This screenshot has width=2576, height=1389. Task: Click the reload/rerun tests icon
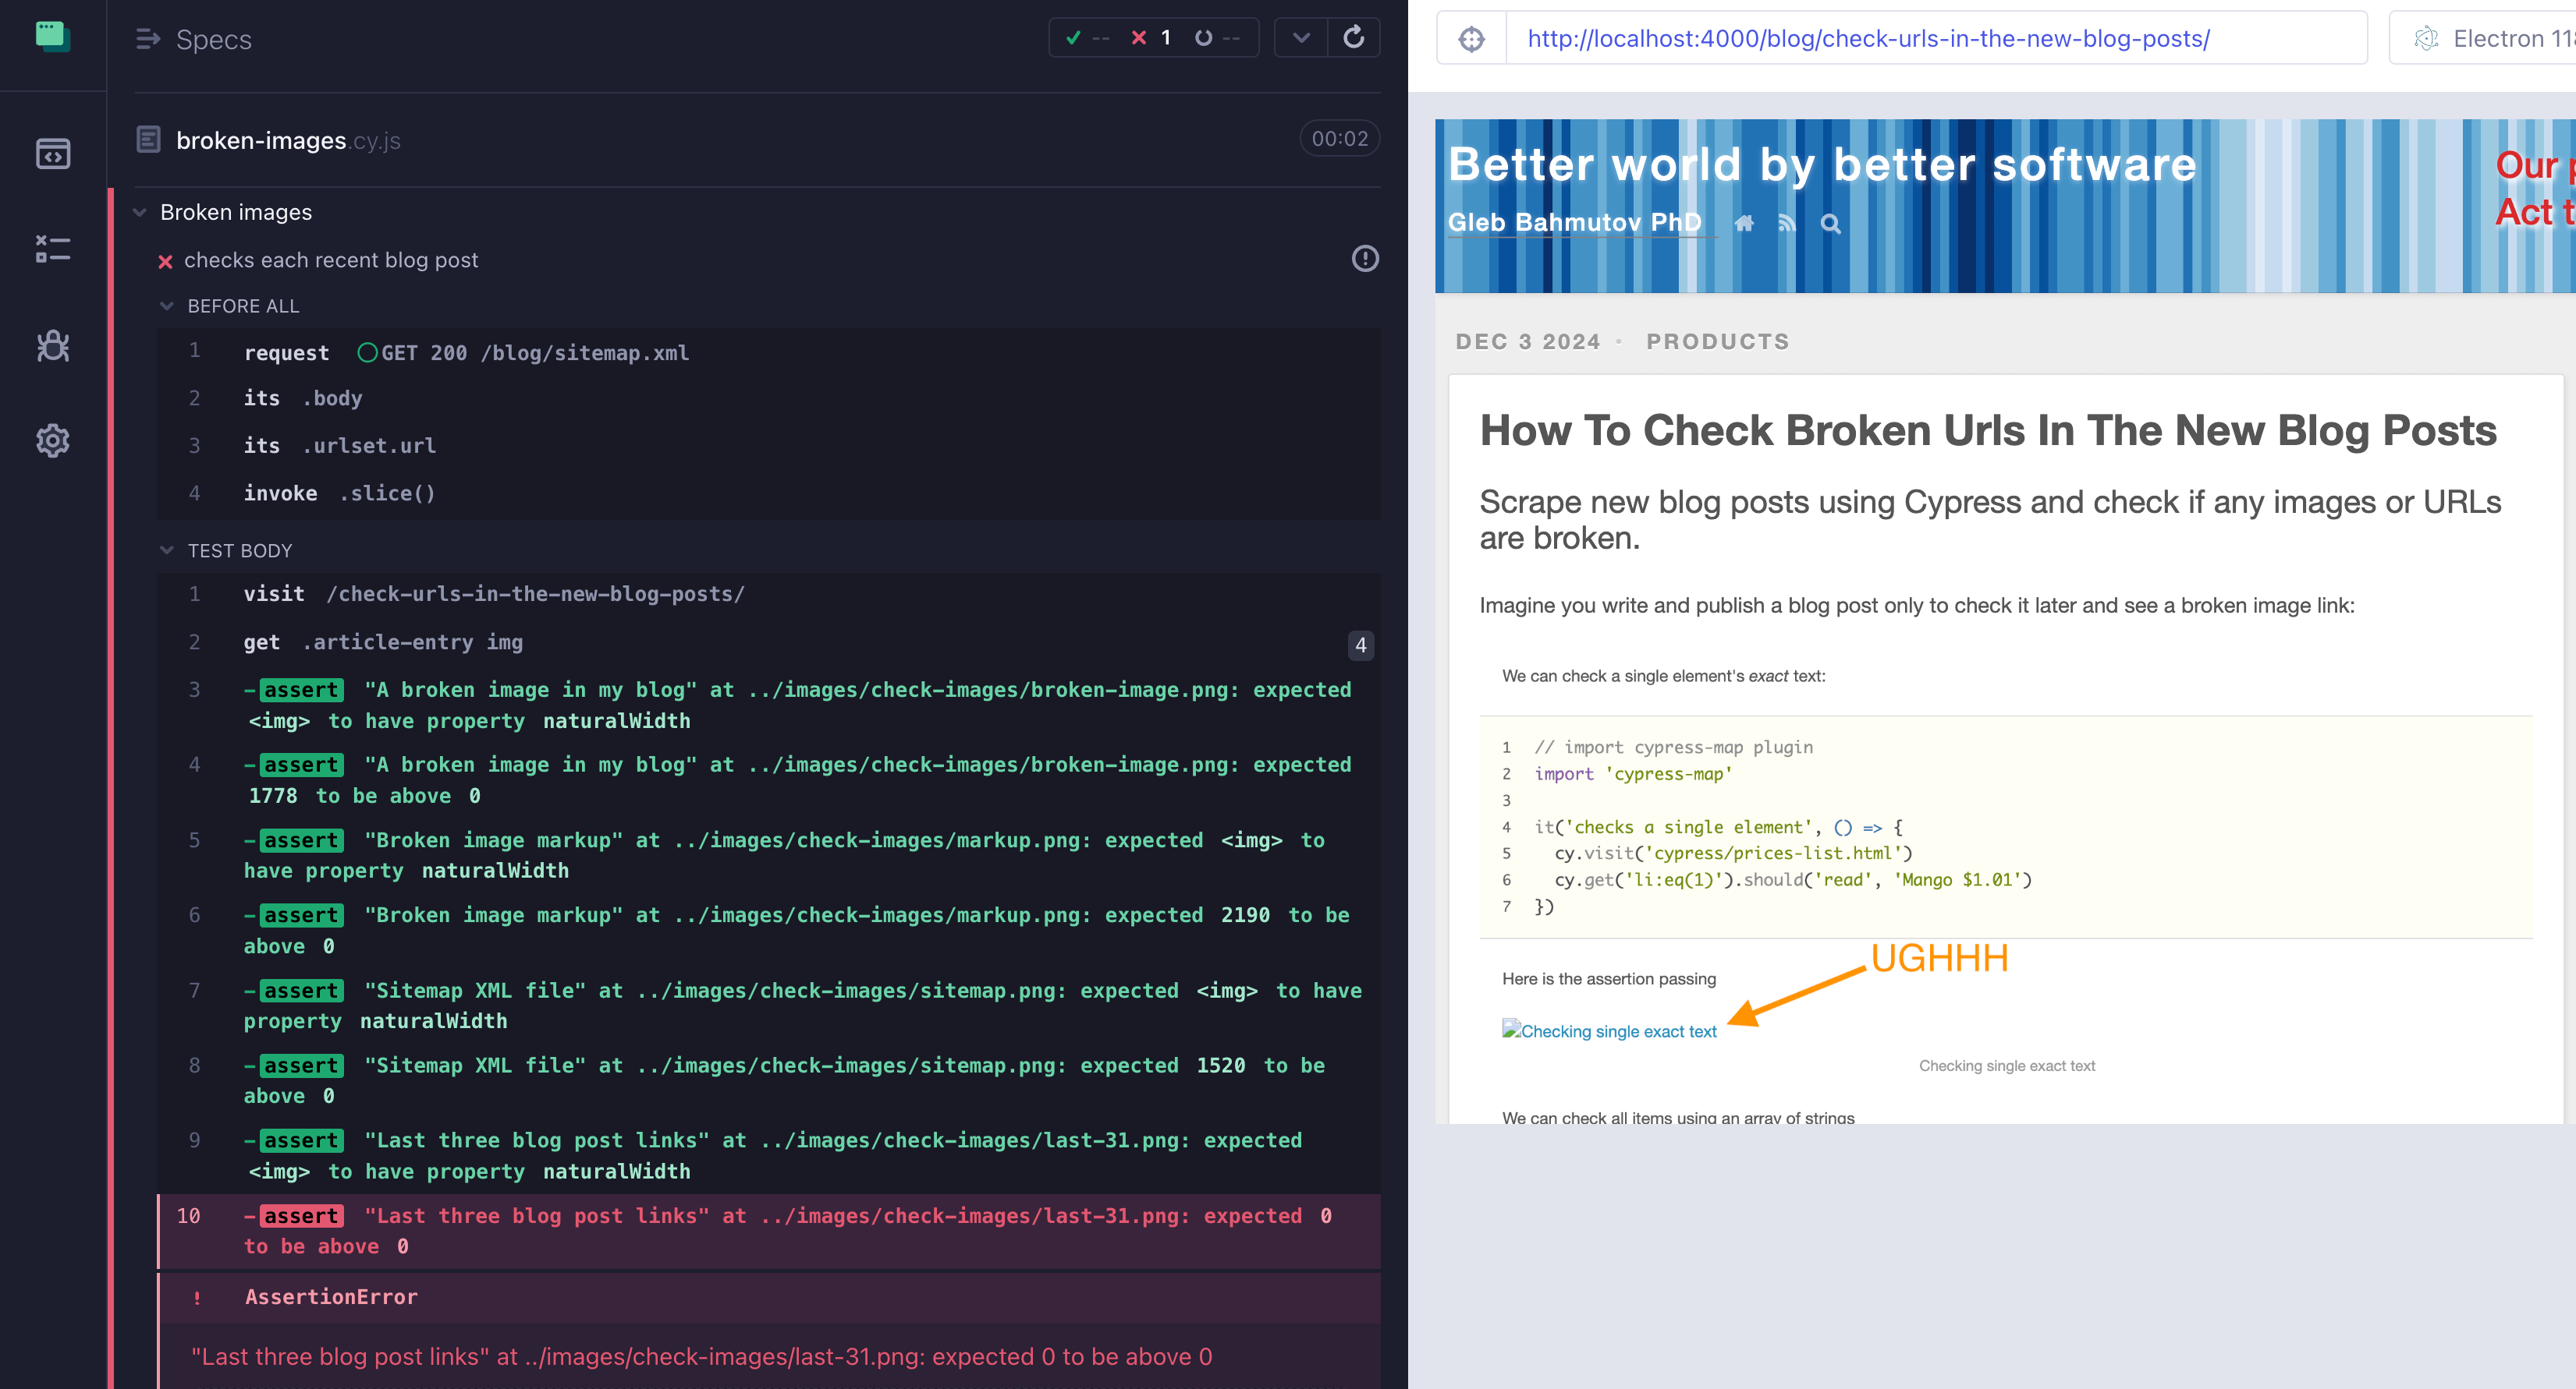click(1354, 39)
